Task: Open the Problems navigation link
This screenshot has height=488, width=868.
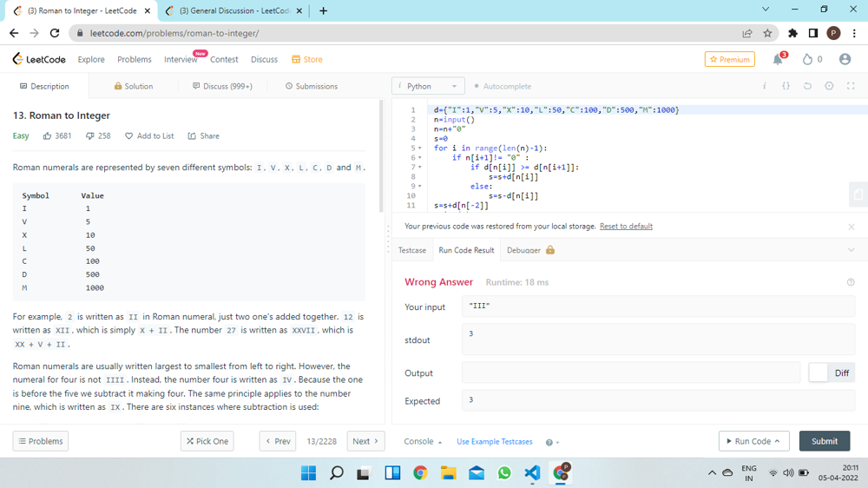Action: (x=134, y=59)
